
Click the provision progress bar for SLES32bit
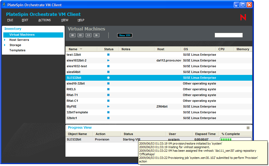pyautogui.click(x=236, y=139)
